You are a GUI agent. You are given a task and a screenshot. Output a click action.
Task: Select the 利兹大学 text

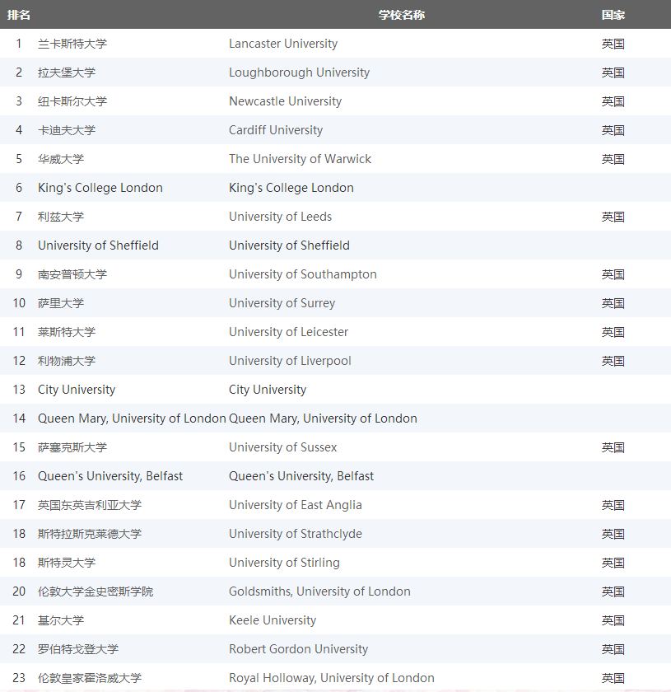coord(61,217)
